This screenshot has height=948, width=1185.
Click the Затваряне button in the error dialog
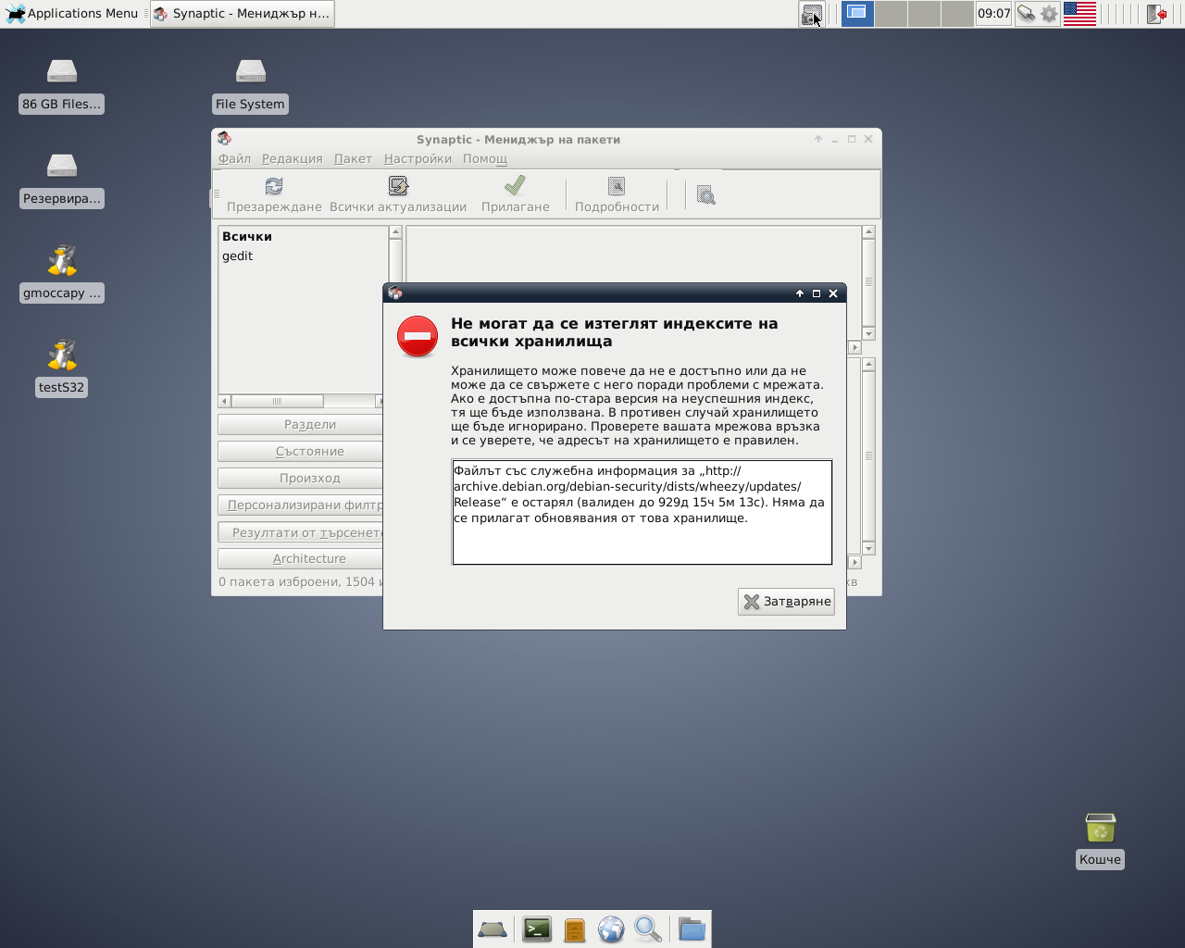786,602
